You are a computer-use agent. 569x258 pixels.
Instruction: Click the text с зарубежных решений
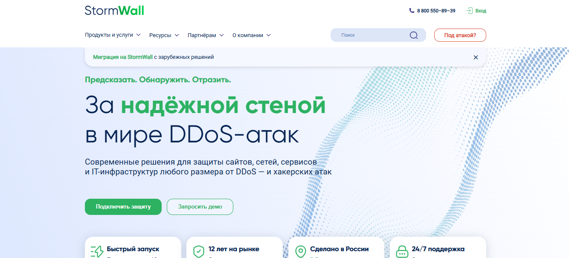pyautogui.click(x=184, y=57)
